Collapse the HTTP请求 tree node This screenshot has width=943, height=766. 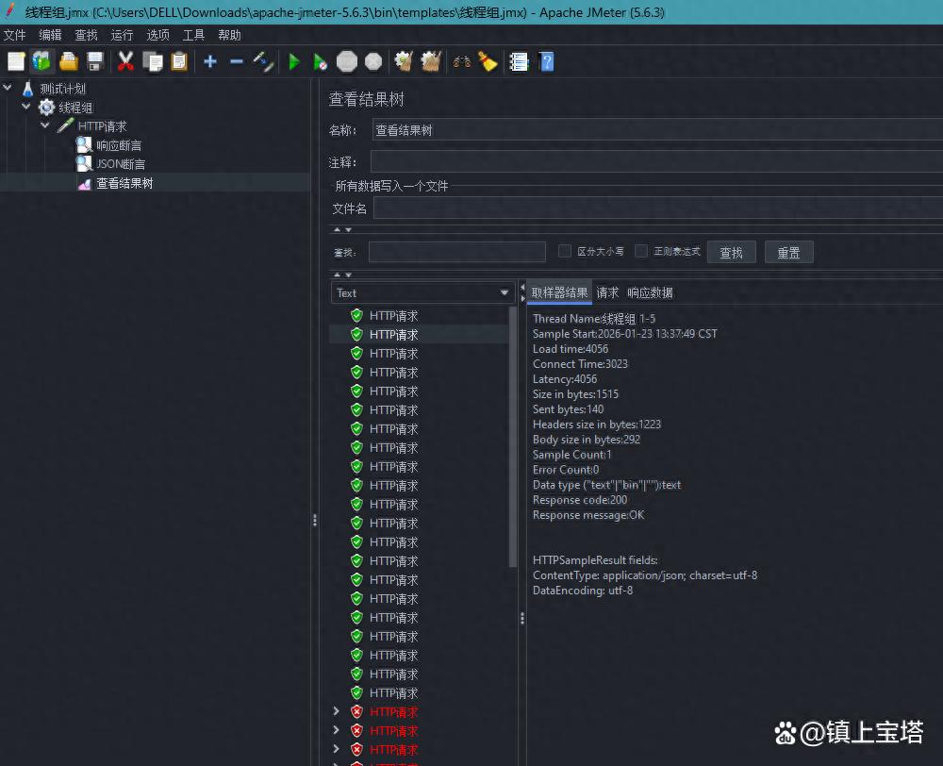point(45,125)
